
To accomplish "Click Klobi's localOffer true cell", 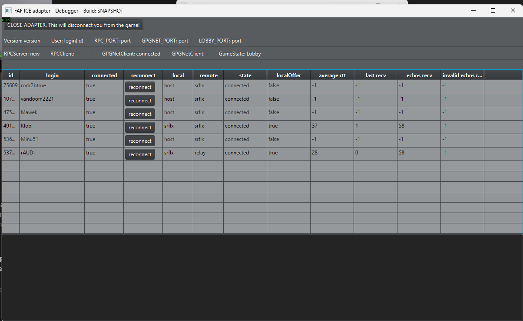I will coord(289,127).
